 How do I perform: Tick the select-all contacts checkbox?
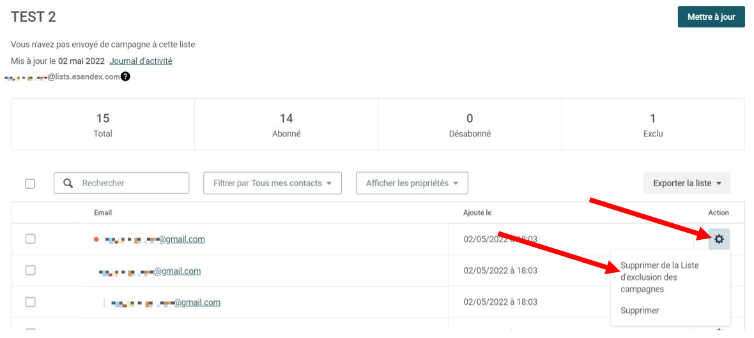(x=30, y=184)
